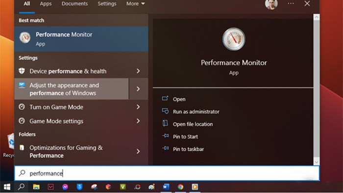Click the large Performance Monitor gauge icon
Viewport: 343px width, 193px height.
(x=234, y=39)
